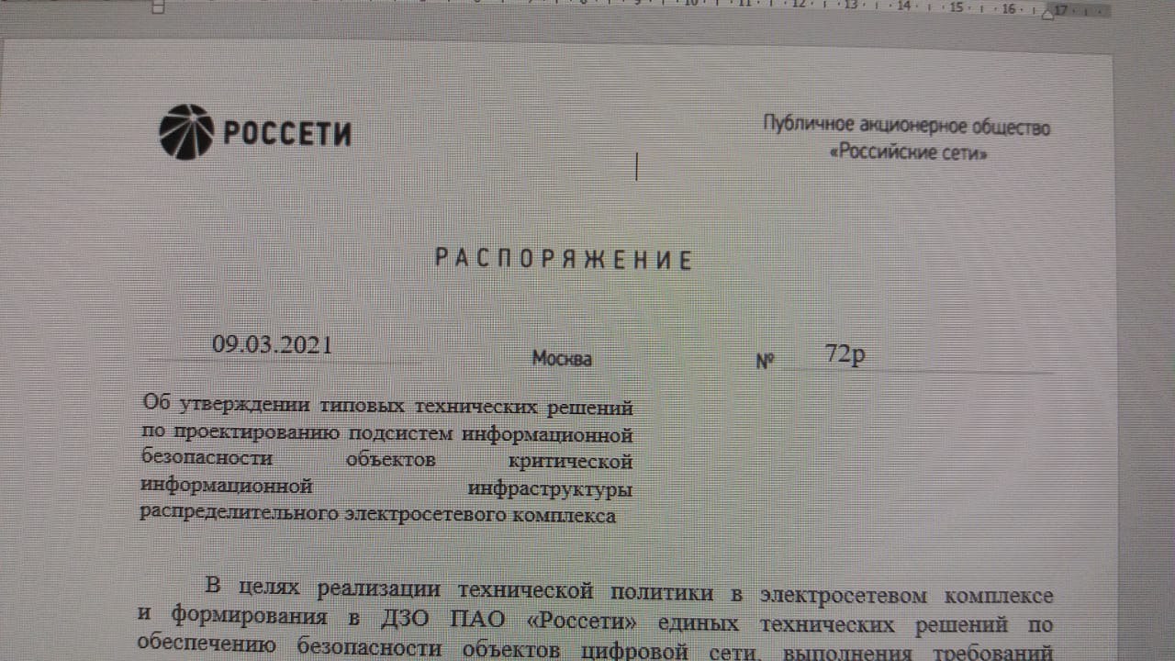Click the «Российские сети» text in the header
The height and width of the screenshot is (661, 1175).
click(909, 154)
